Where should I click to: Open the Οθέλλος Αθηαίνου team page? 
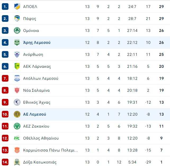[x=41, y=138]
